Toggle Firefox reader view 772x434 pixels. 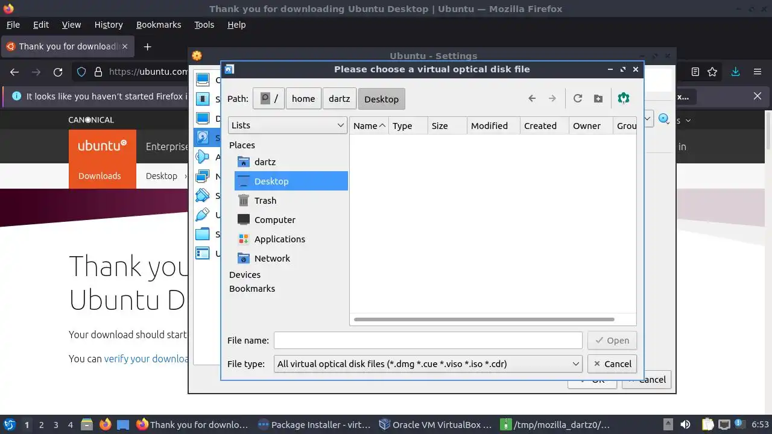(695, 72)
